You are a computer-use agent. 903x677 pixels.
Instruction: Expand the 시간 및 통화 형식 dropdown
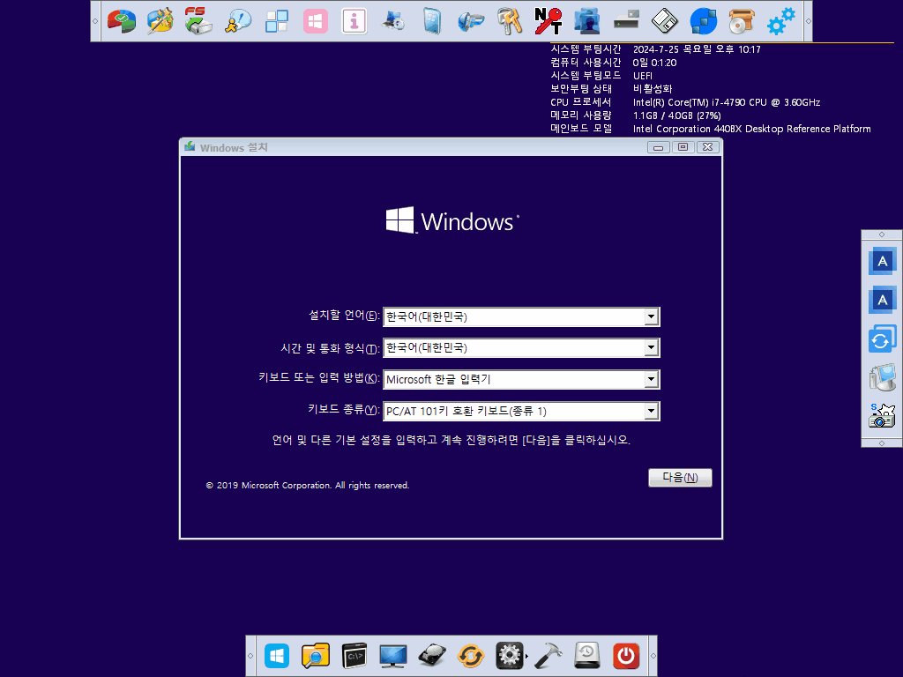pyautogui.click(x=651, y=347)
